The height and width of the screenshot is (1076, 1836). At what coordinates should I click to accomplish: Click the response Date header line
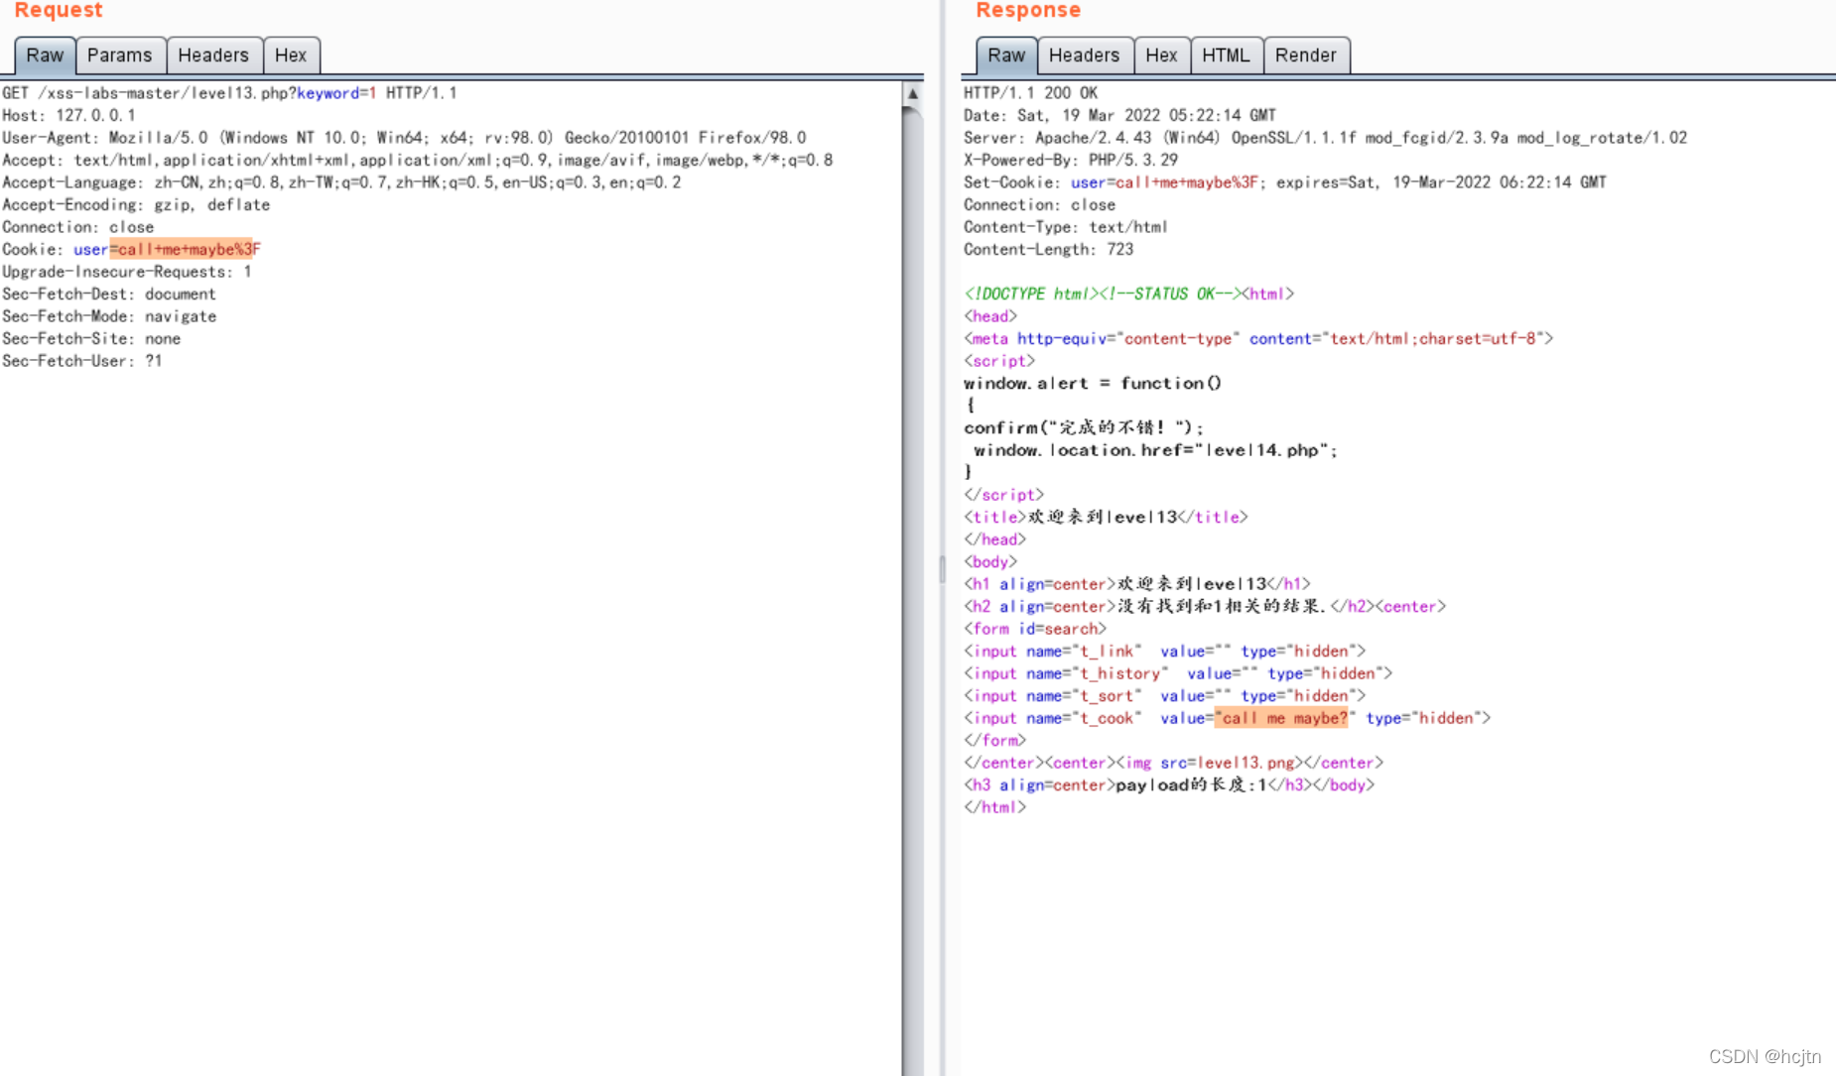1119,115
